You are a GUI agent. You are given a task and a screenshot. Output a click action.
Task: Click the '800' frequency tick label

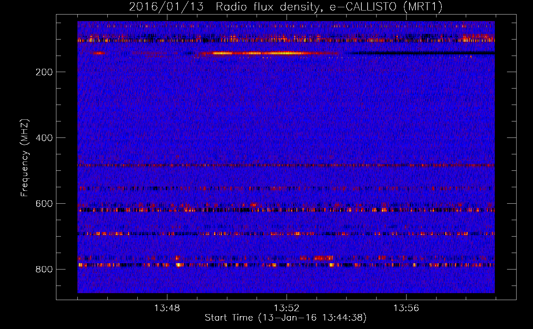pyautogui.click(x=44, y=269)
